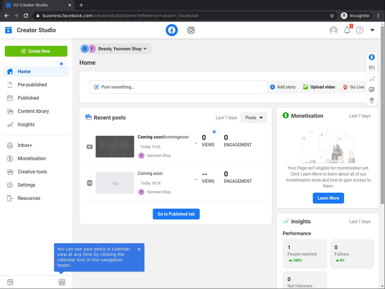385x289 pixels.
Task: Open Chrome's three-dot menu
Action: [378, 16]
